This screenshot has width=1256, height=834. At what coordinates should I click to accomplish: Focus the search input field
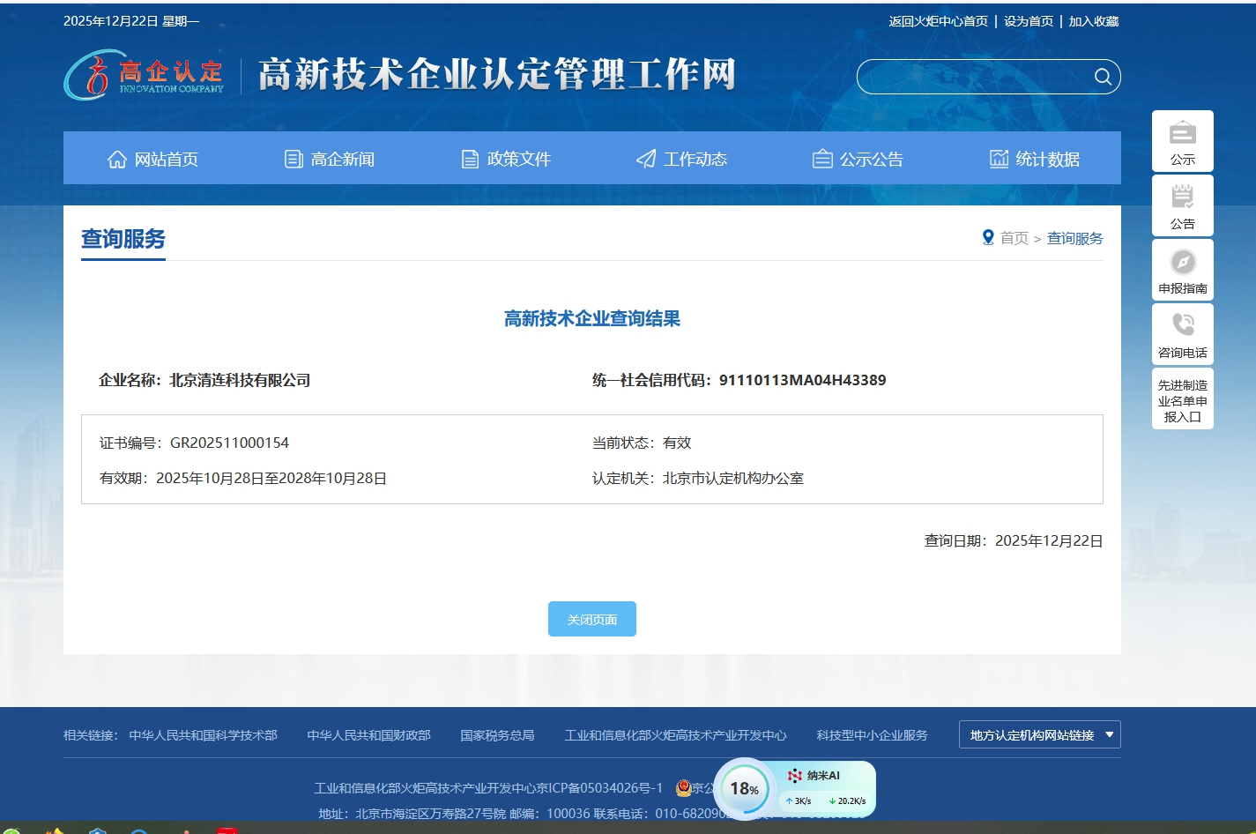[974, 77]
